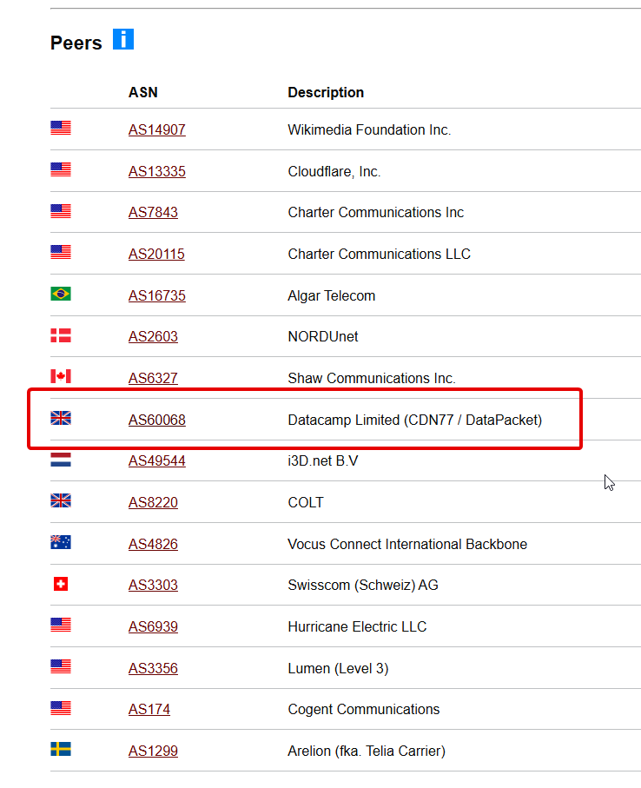Open the AS16735 Algar Telecom link
Image resolution: width=641 pixels, height=788 pixels.
click(x=156, y=295)
